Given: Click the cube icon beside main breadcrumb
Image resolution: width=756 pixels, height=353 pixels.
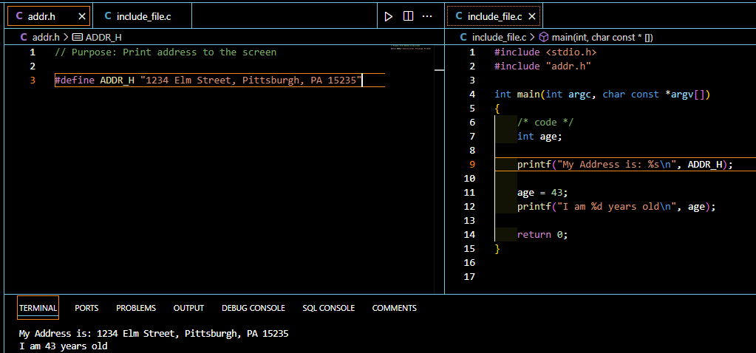Looking at the screenshot, I should (x=543, y=37).
